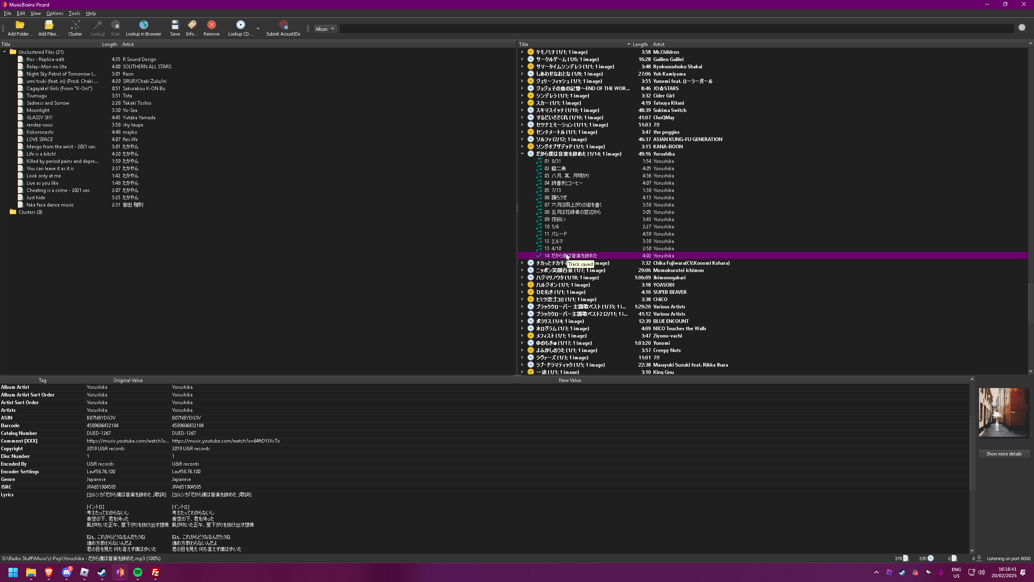Open FileZilla from the taskbar
Screen dimensions: 1034x582
click(156, 572)
